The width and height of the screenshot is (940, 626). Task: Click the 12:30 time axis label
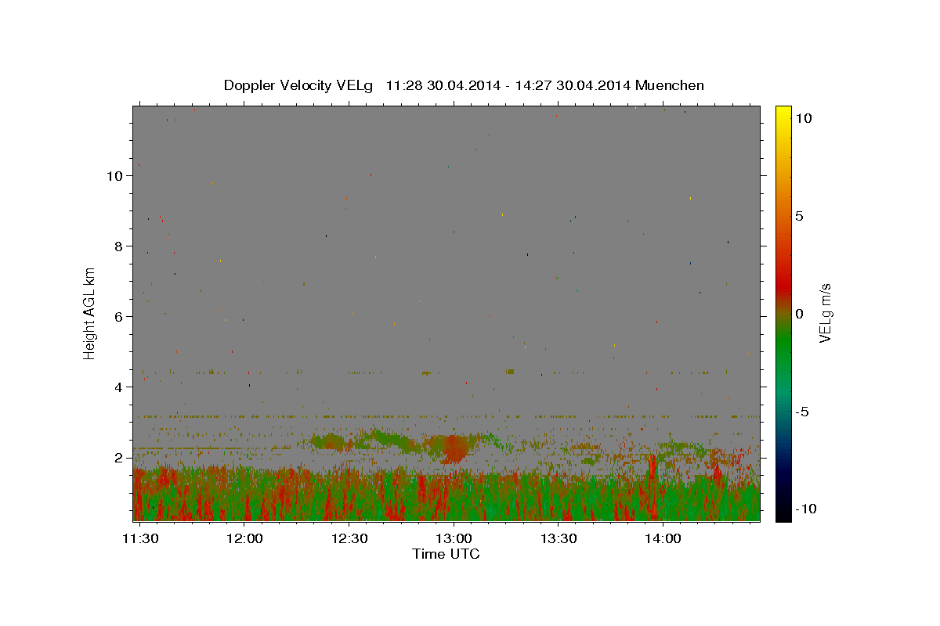coord(349,538)
